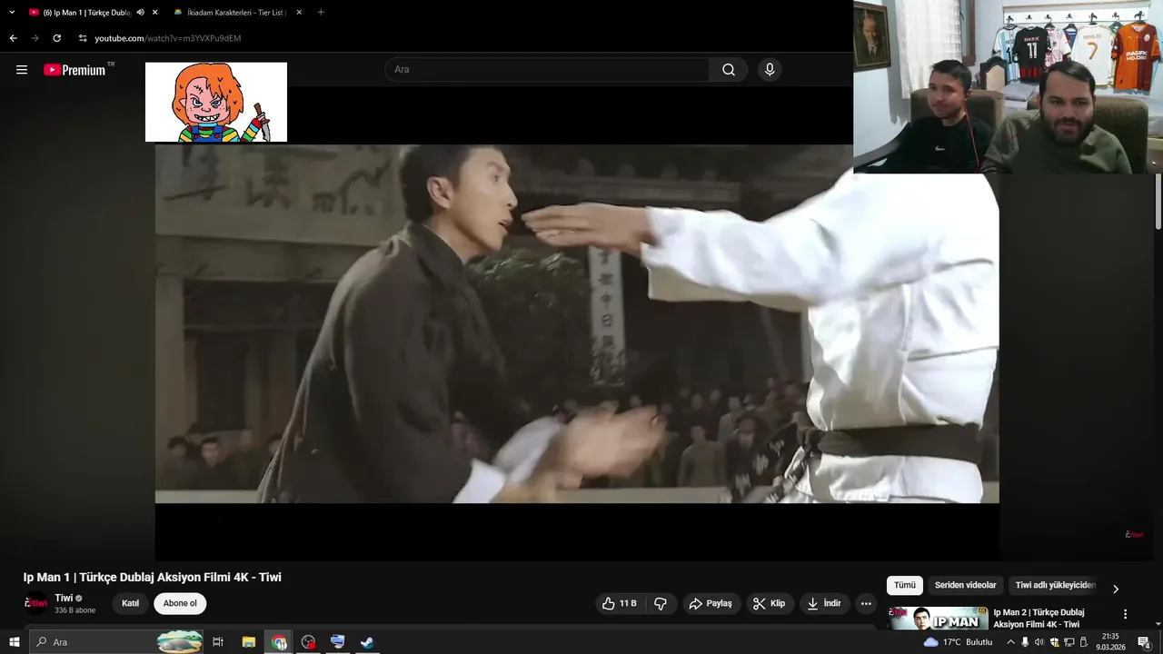Click the youtube.com address bar URL
Screen dimensions: 1163x654
[168, 38]
